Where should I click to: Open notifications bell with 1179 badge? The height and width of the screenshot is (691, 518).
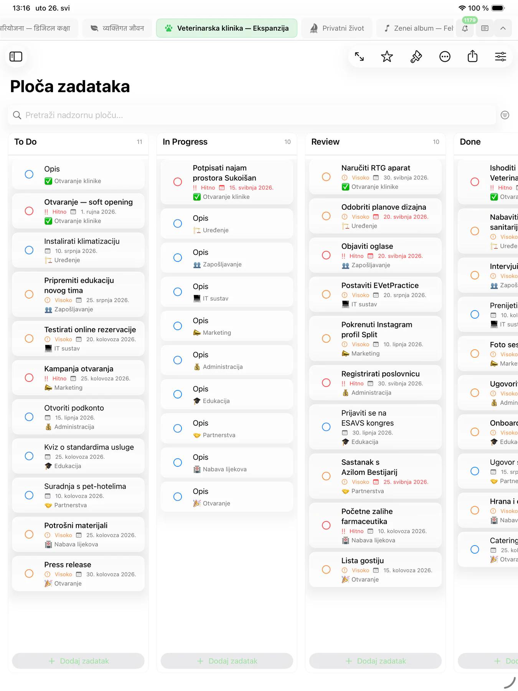(x=465, y=28)
